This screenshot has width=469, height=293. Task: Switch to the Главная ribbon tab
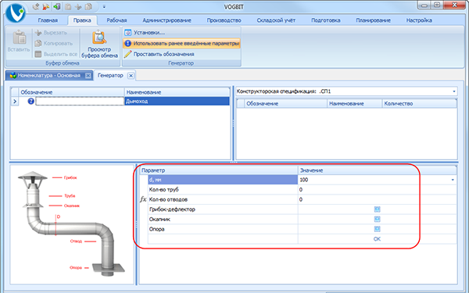(48, 20)
